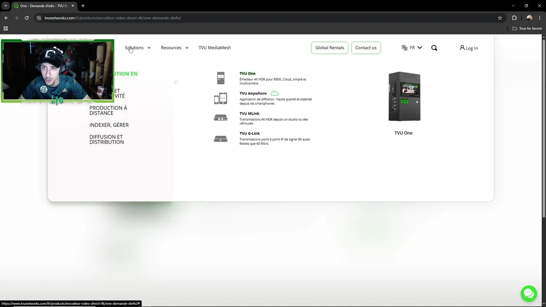Select Diffusion et Distribution category
Viewport: 546px width, 307px height.
point(107,139)
